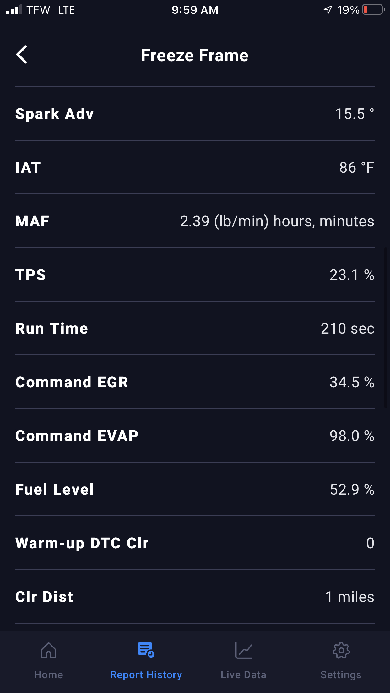Image resolution: width=390 pixels, height=693 pixels.
Task: Select the Report History icon
Action: 146,650
